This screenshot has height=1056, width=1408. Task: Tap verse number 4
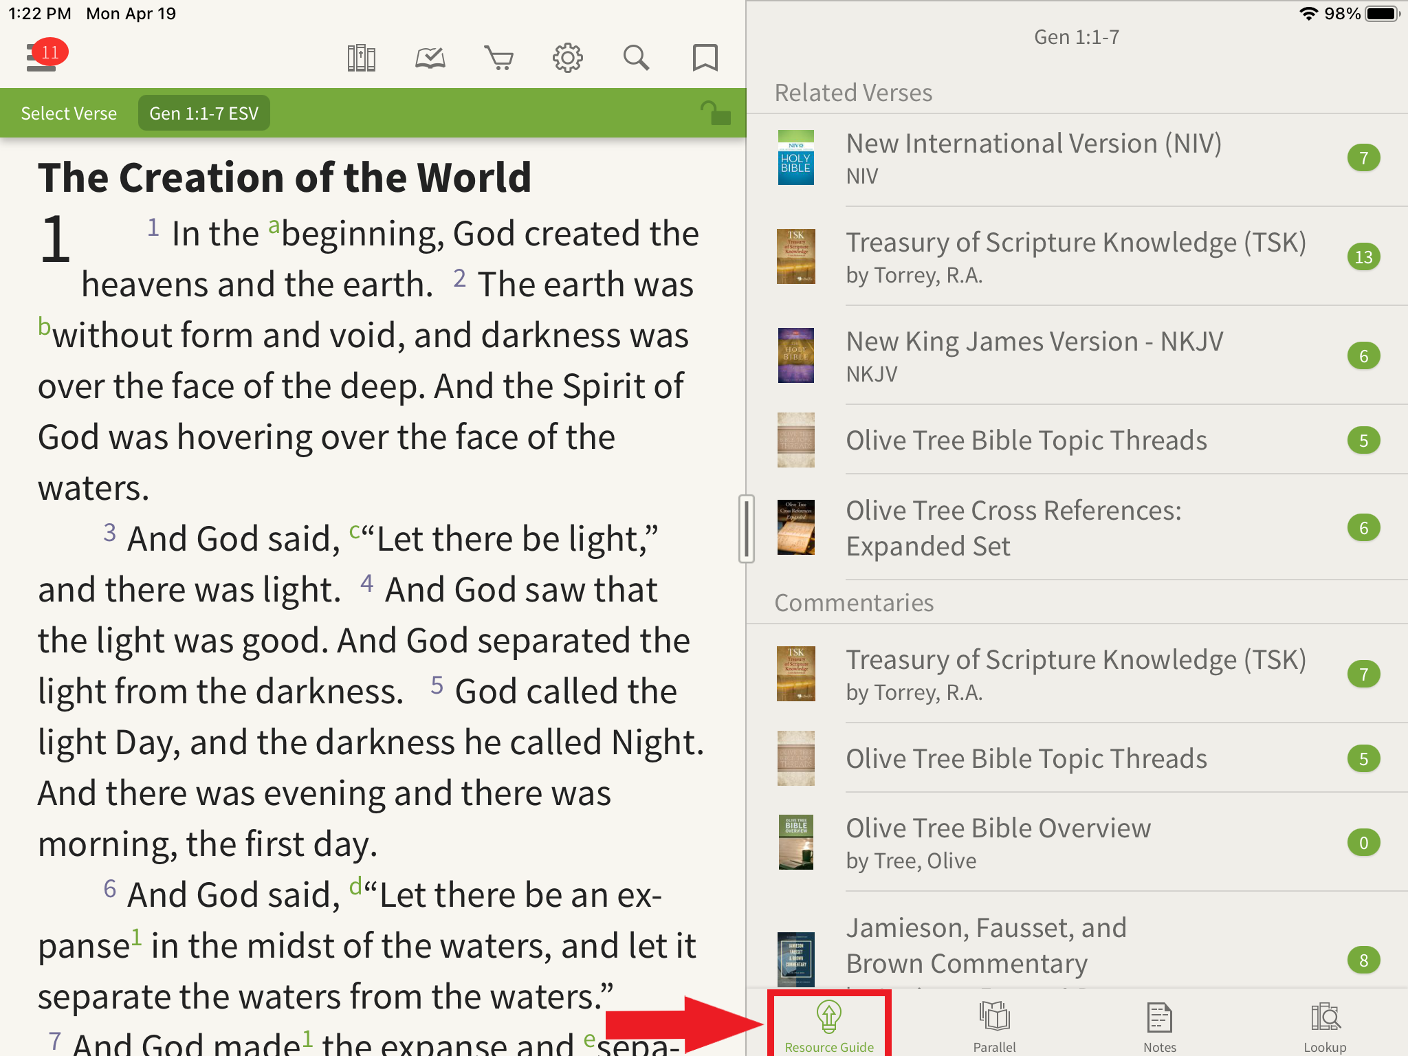click(x=366, y=583)
